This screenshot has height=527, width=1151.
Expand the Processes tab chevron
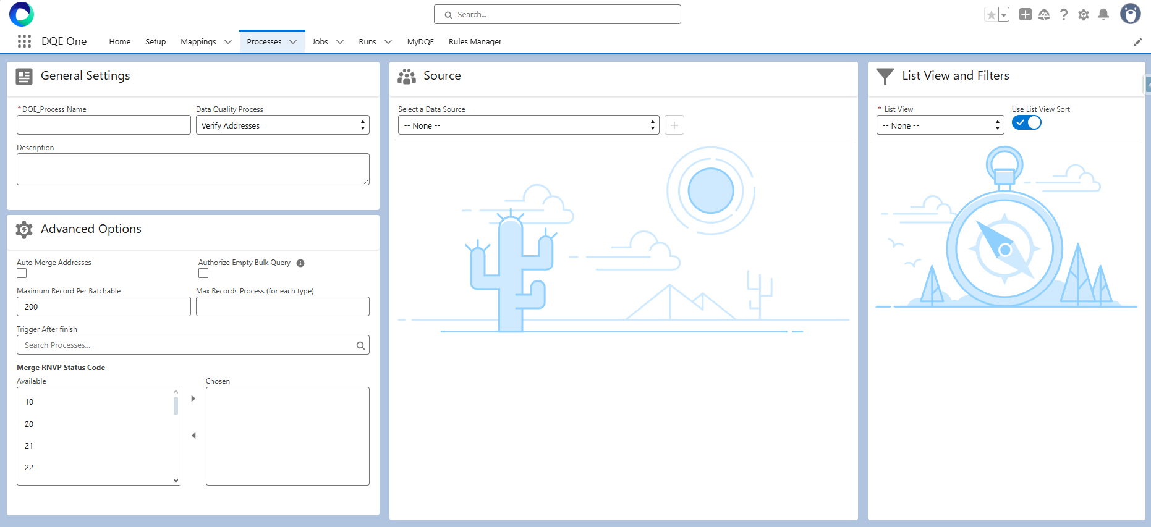pyautogui.click(x=293, y=42)
